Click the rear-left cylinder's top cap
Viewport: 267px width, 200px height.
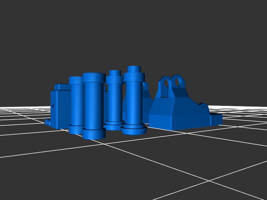(76, 81)
